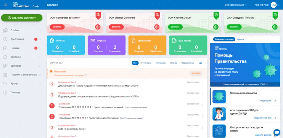Expand the Выписки sidebar section
This screenshot has width=283, height=138.
pyautogui.click(x=40, y=66)
